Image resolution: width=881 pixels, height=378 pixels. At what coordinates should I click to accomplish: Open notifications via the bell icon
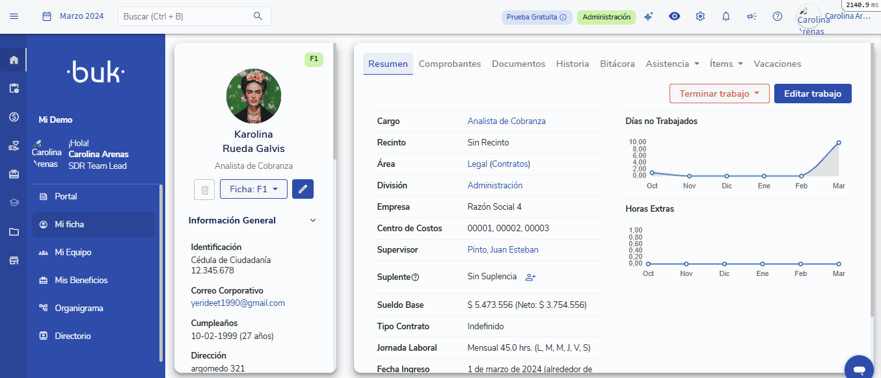[x=725, y=16]
